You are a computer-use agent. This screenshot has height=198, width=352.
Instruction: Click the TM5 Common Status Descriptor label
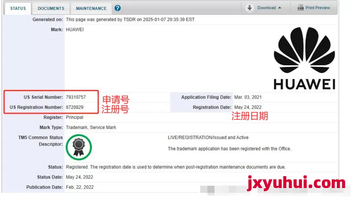(x=41, y=141)
